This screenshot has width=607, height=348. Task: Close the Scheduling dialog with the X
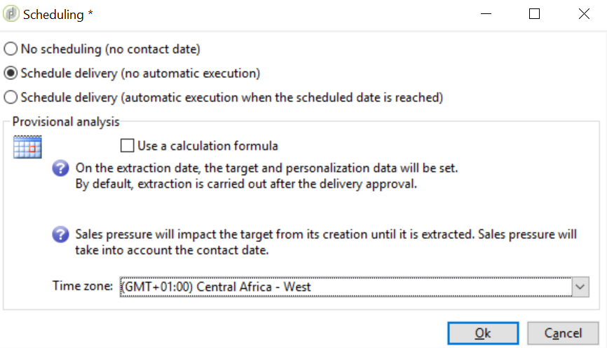point(583,14)
